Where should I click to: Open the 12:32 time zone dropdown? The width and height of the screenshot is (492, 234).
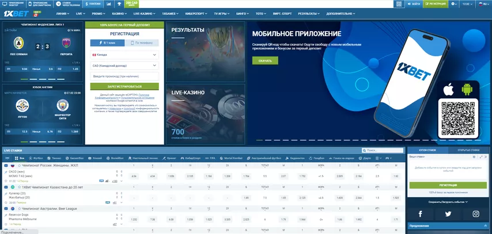coord(468,4)
